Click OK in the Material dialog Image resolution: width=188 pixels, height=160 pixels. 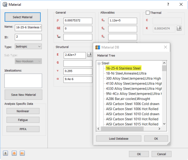tap(139, 154)
